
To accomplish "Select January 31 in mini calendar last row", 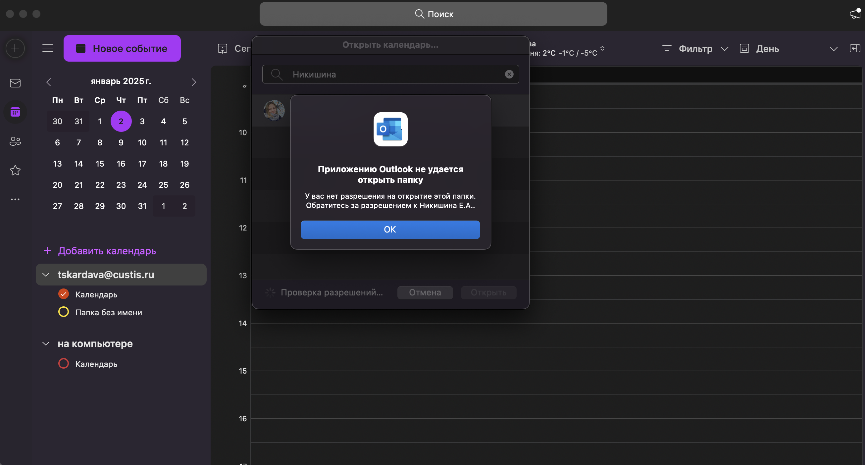I will tap(142, 206).
